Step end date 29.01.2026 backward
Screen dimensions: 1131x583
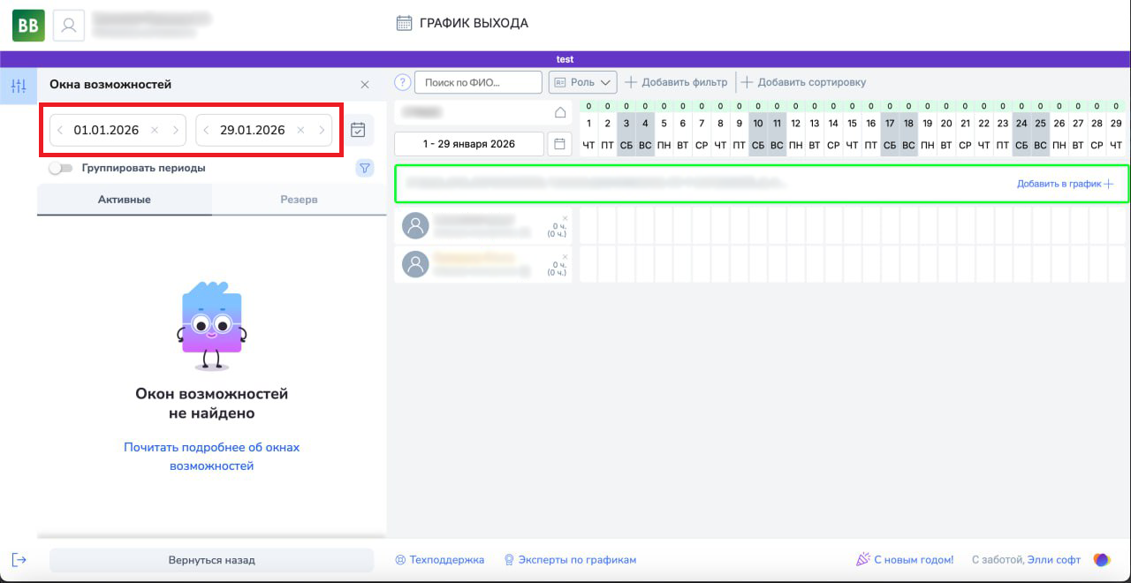(x=206, y=130)
